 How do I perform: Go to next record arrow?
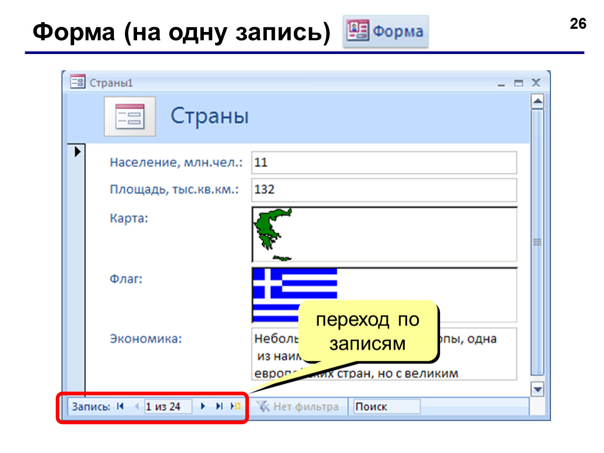(x=203, y=406)
